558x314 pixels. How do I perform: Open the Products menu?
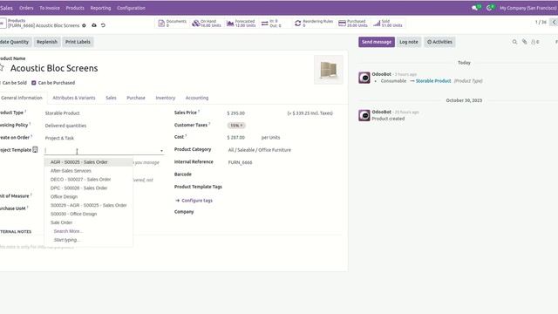[75, 8]
